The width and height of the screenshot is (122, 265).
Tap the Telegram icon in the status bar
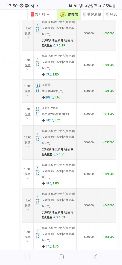pyautogui.click(x=32, y=6)
